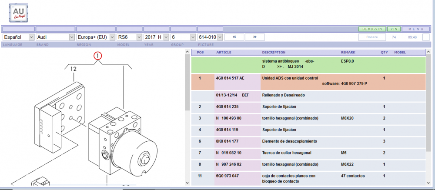The width and height of the screenshot is (435, 190).
Task: Click the small empty box beside 09:46
Action: click(426, 37)
